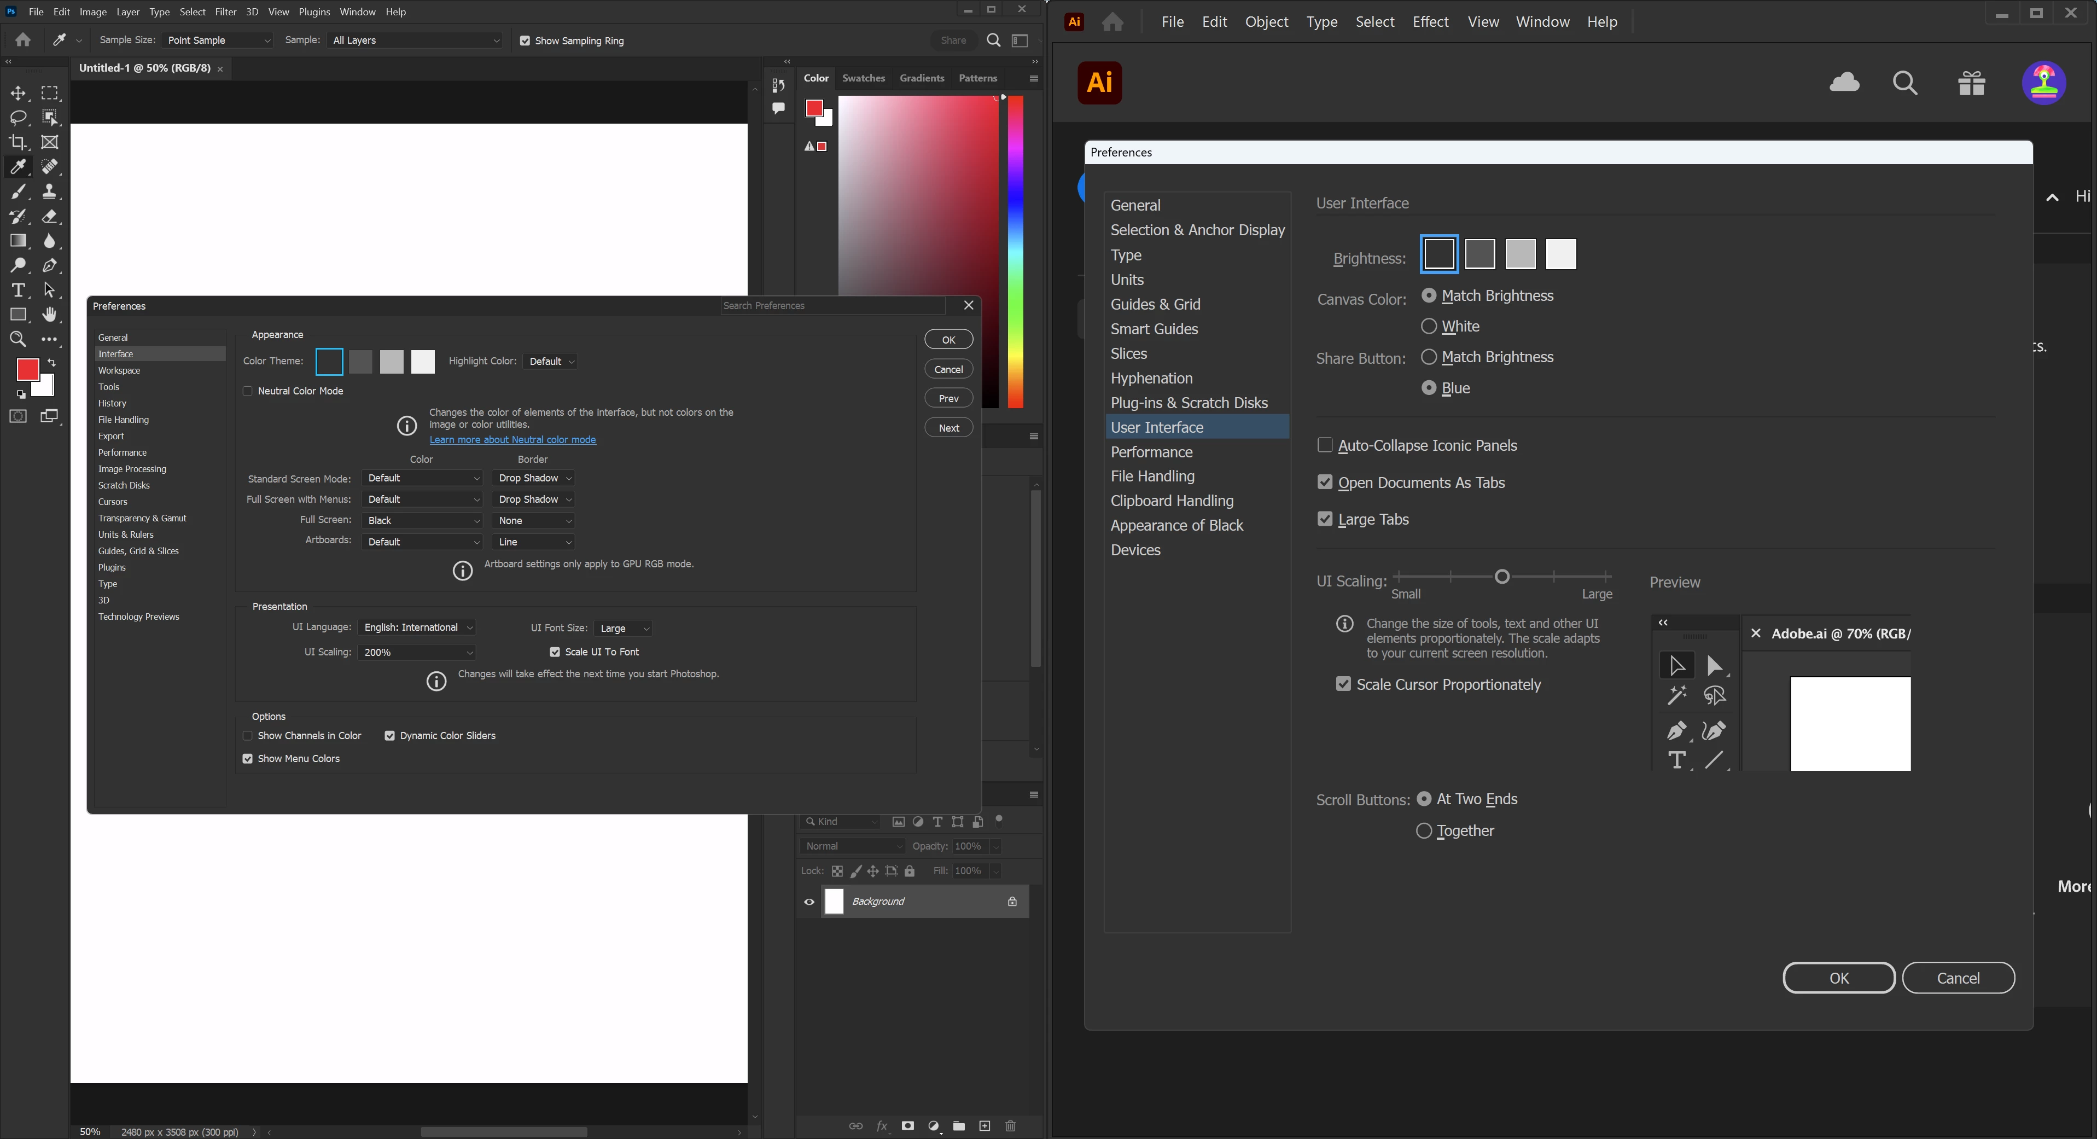
Task: Expand the Highlight Color dropdown
Action: point(551,362)
